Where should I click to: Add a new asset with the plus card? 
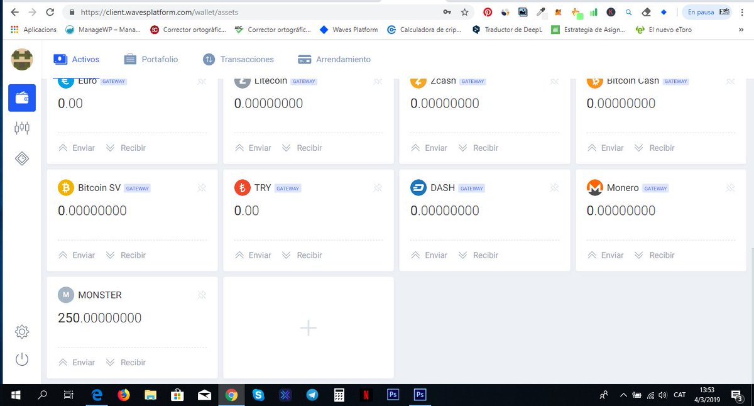tap(308, 327)
